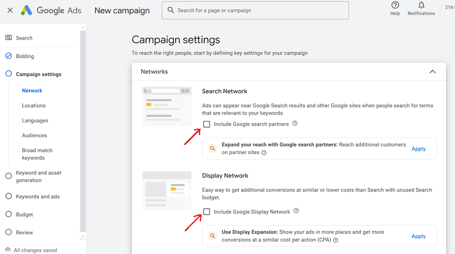Click the magnifier icon in search bar
Screen dimensions: 455x254
[x=171, y=10]
